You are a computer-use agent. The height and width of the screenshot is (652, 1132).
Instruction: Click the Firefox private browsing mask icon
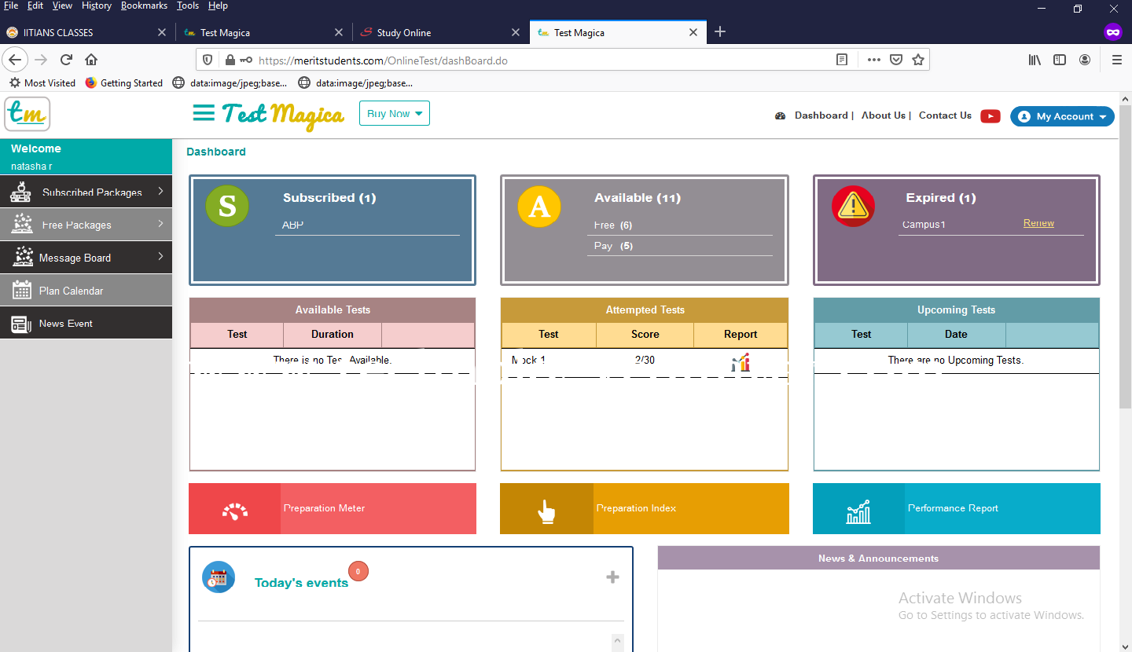click(1112, 32)
